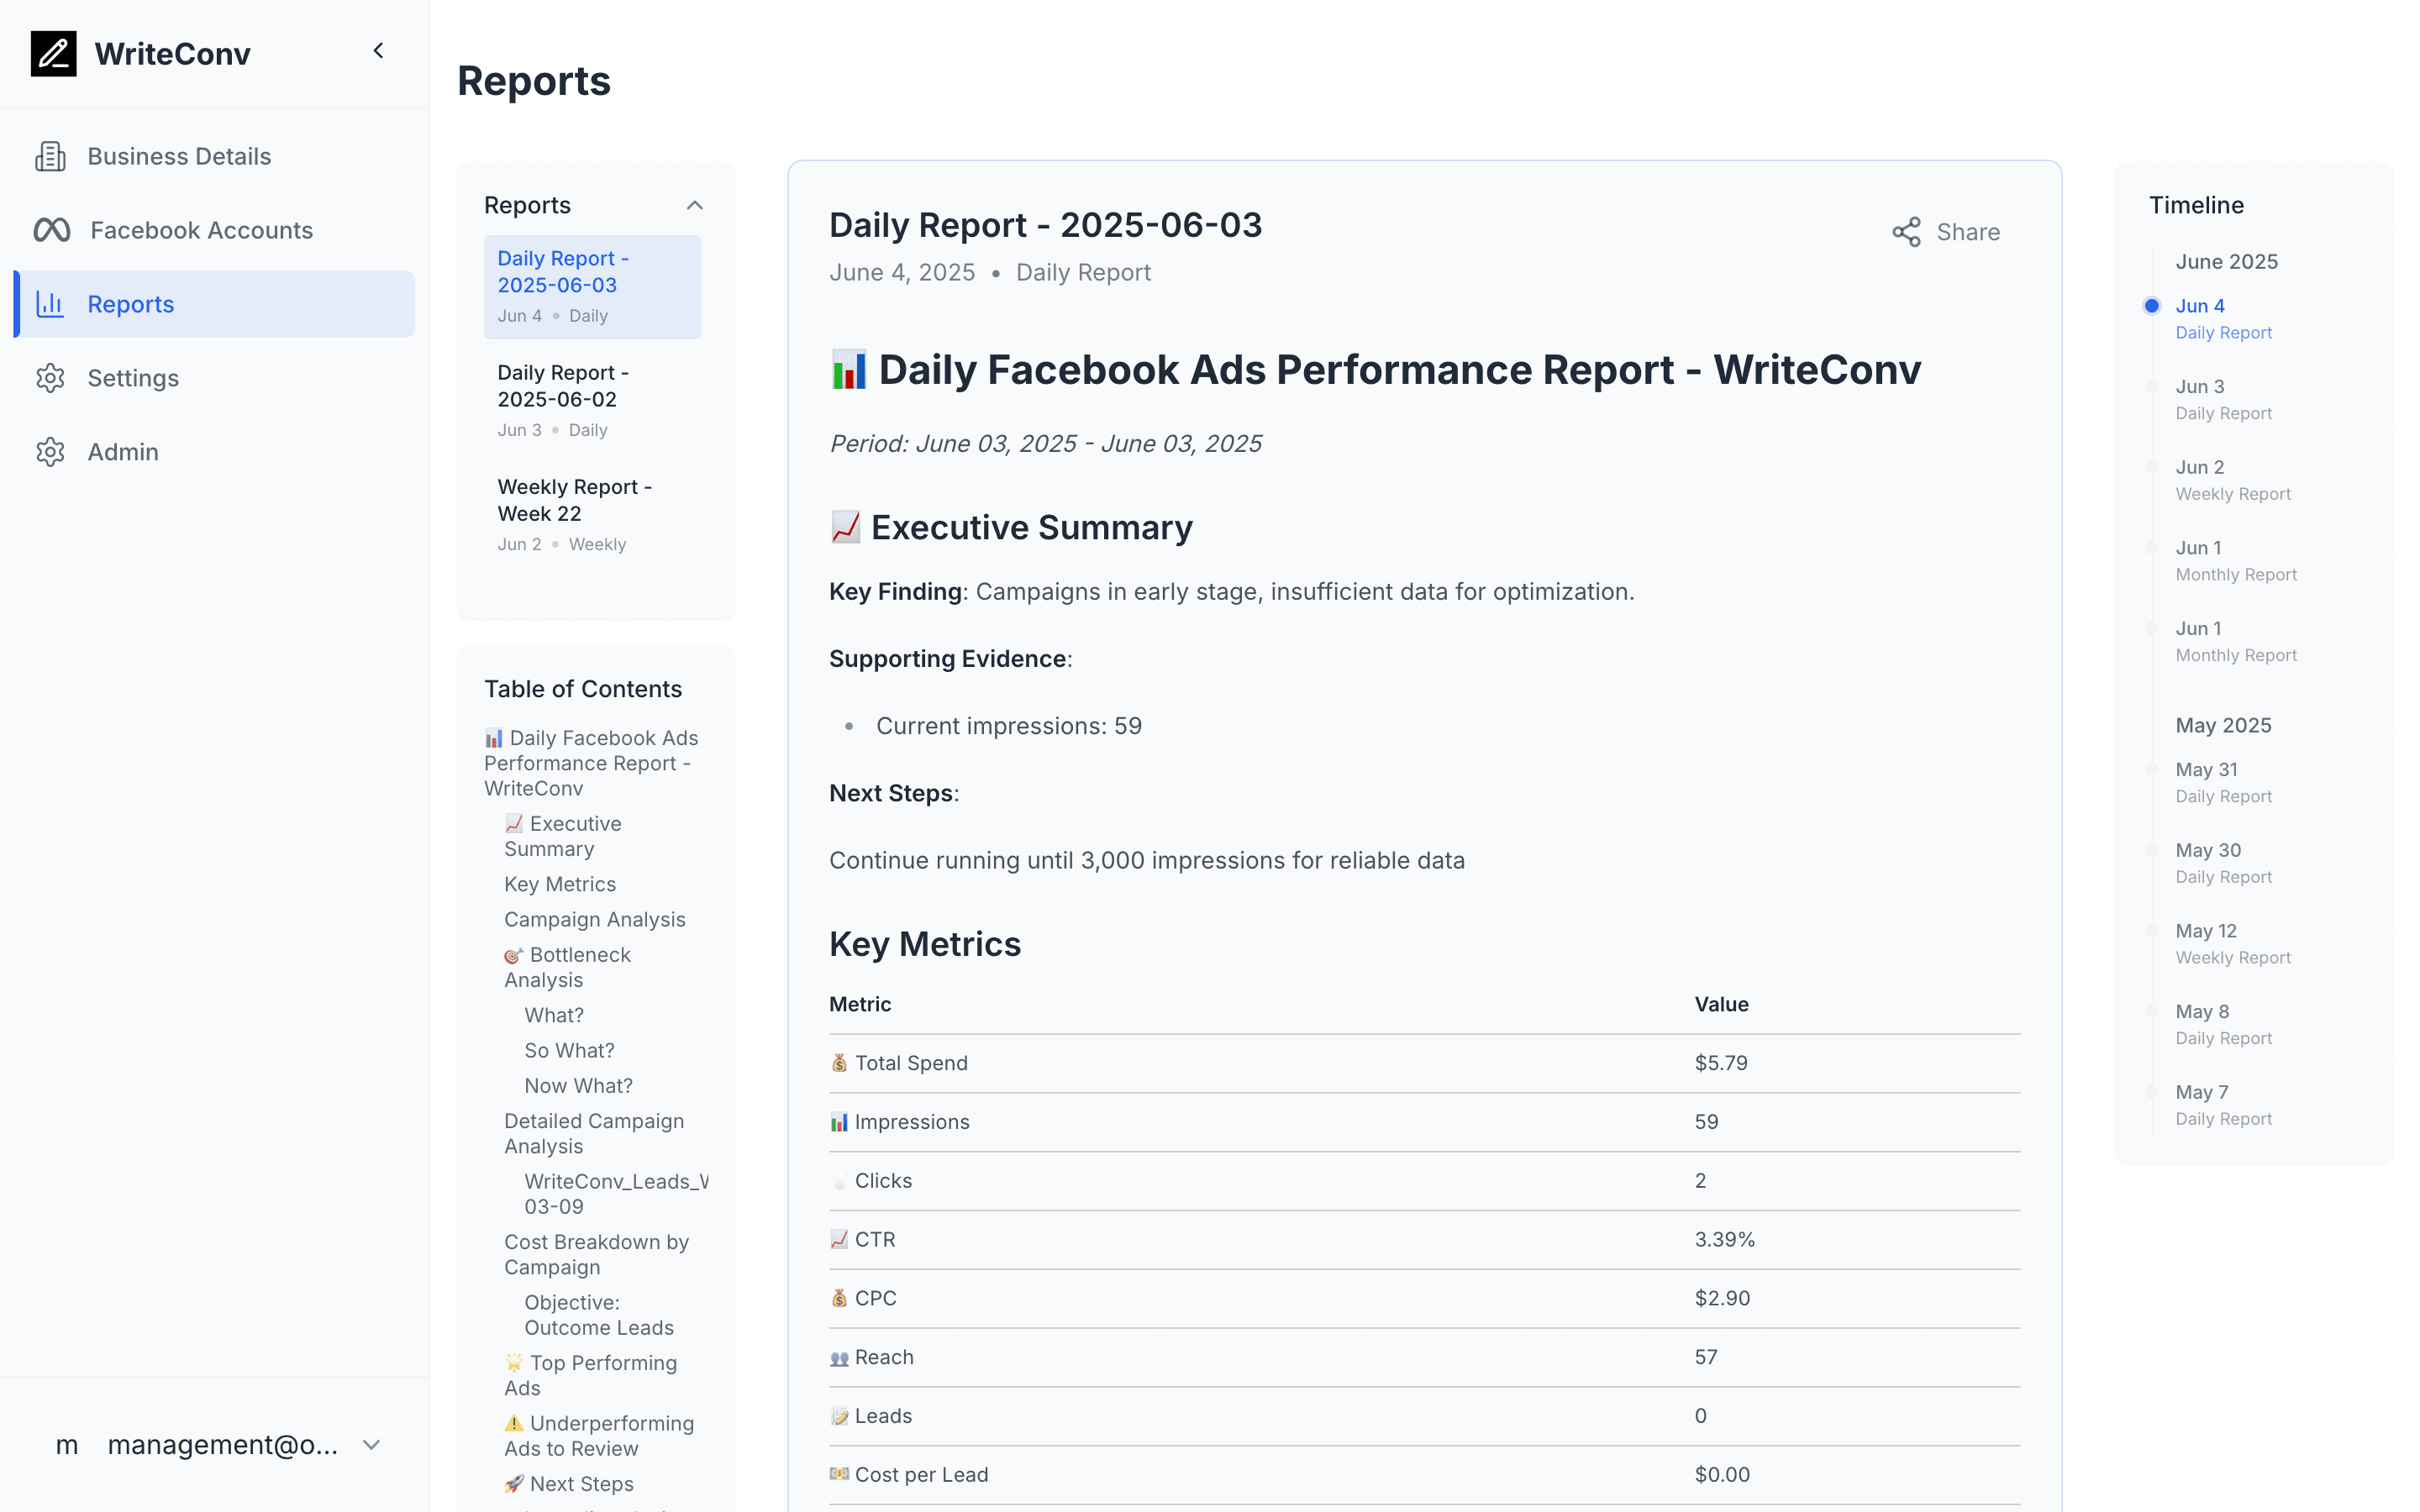Image resolution: width=2420 pixels, height=1512 pixels.
Task: Open Business Details in the sidebar
Action: tap(214, 156)
